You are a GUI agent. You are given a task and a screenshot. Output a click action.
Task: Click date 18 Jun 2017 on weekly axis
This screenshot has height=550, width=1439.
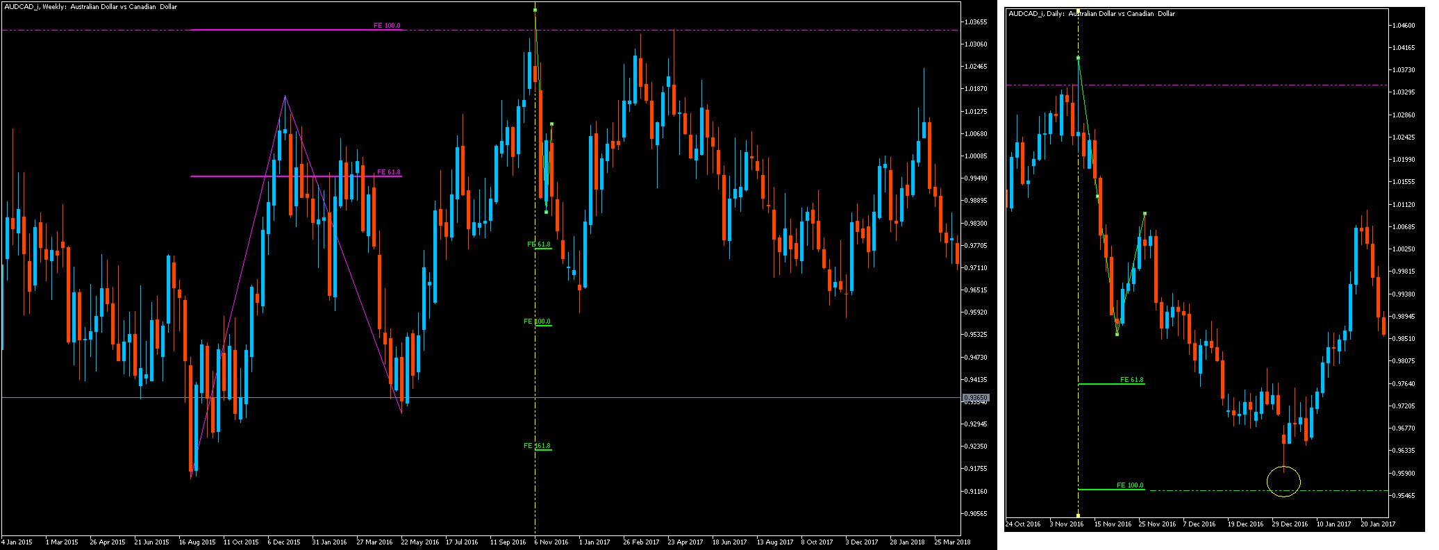[x=729, y=542]
